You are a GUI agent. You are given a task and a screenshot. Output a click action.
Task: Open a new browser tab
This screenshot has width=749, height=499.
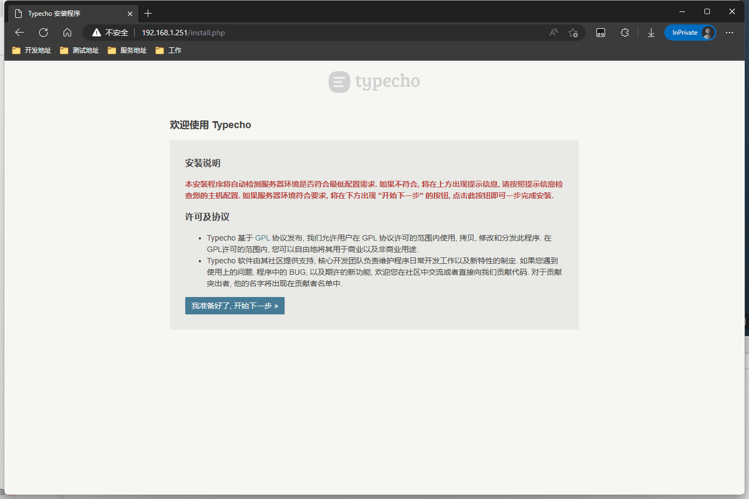click(148, 14)
